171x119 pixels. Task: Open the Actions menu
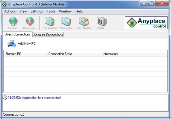(x=10, y=11)
